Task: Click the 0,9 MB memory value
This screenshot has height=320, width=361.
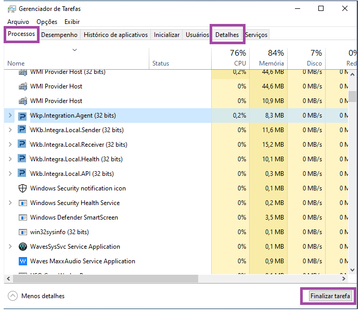Action: tap(274, 261)
